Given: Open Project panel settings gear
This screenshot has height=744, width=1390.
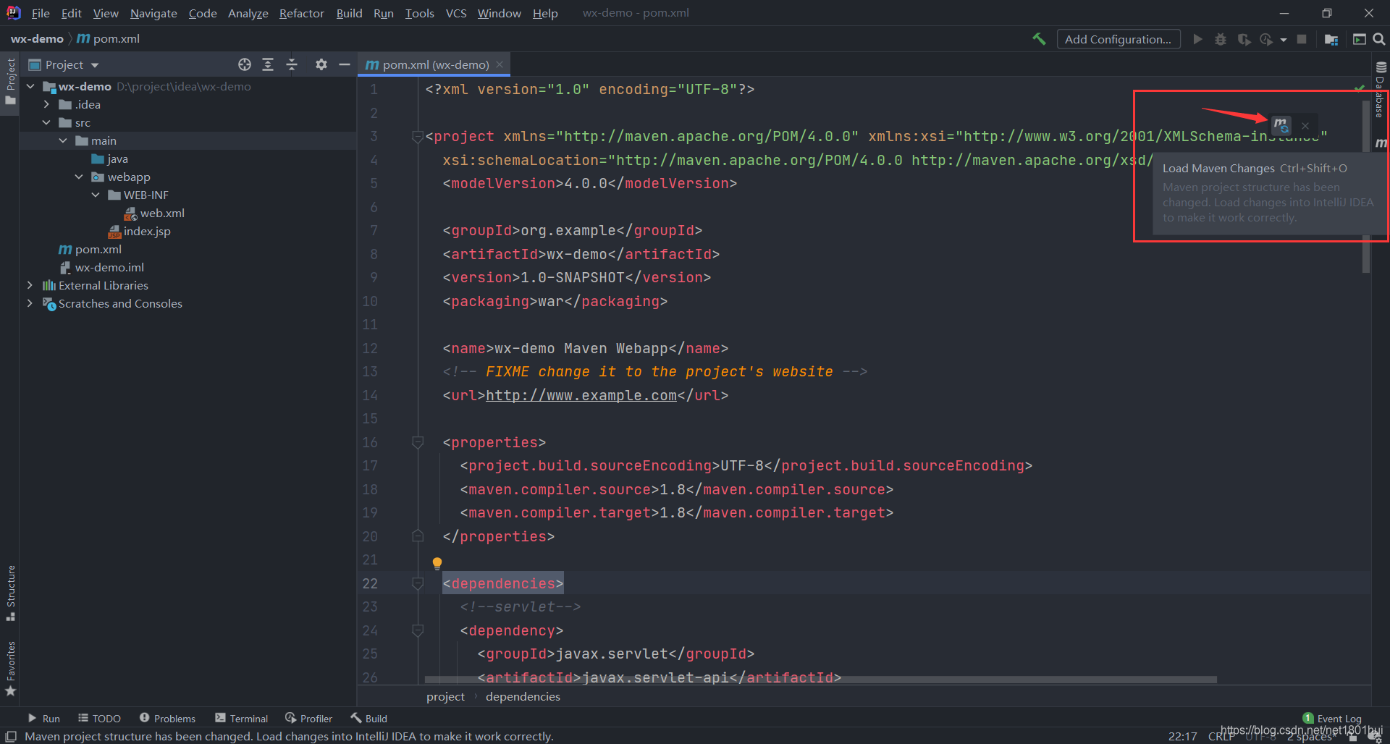Looking at the screenshot, I should (321, 64).
